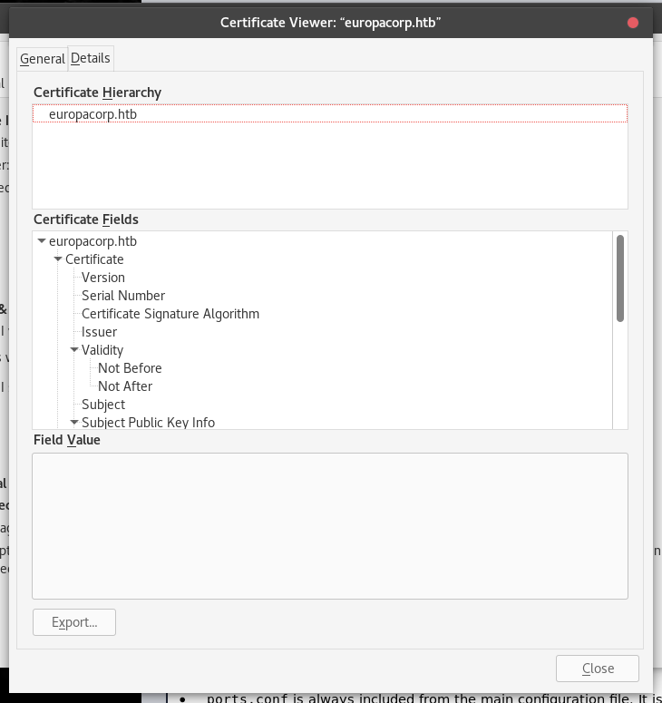
Task: Select europacorp.htb in Certificate Hierarchy
Action: (92, 114)
